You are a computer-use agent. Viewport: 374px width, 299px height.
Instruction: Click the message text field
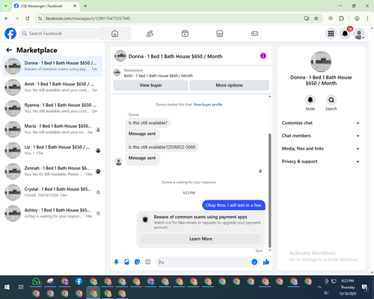(203, 262)
